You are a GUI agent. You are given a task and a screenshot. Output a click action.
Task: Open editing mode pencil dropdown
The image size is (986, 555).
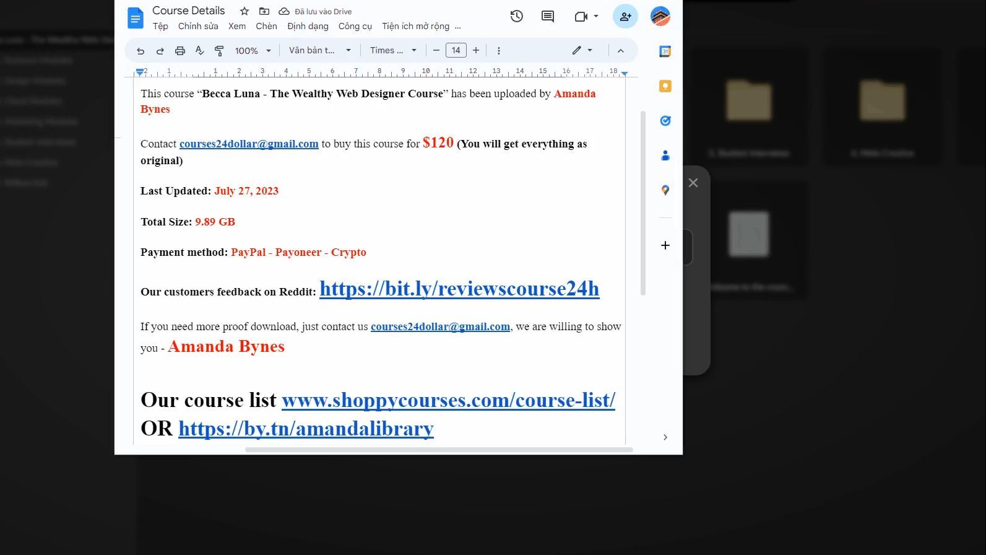pyautogui.click(x=582, y=51)
